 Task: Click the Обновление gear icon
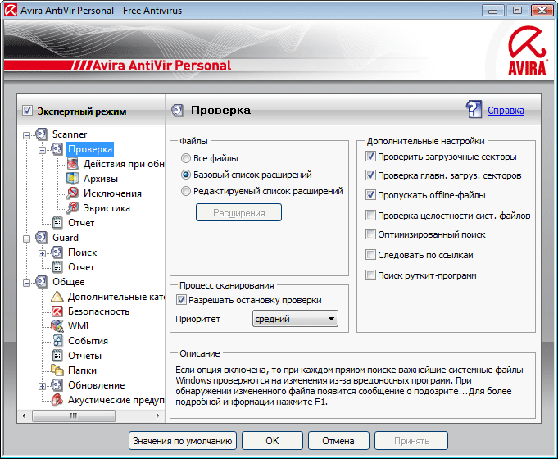(x=57, y=385)
